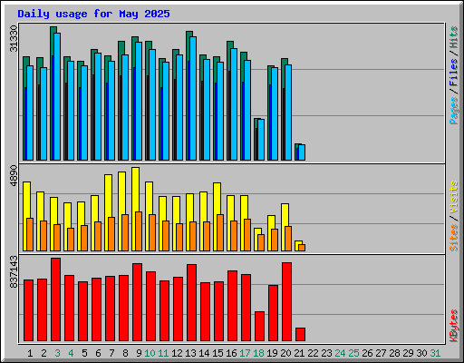Click day label 7 on the x-axis
Viewport: 464px width, 363px height.
(111, 353)
